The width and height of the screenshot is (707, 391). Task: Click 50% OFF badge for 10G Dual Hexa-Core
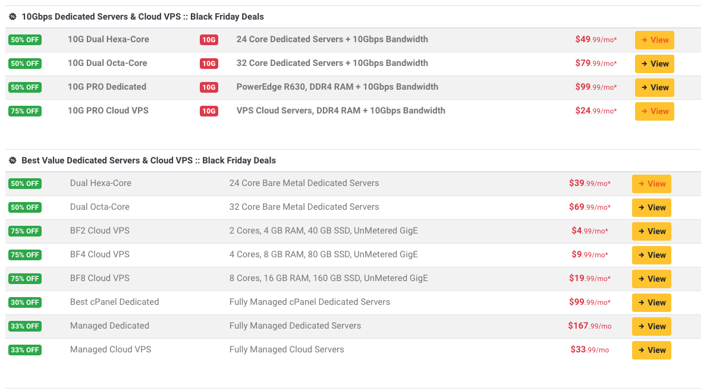click(x=25, y=40)
